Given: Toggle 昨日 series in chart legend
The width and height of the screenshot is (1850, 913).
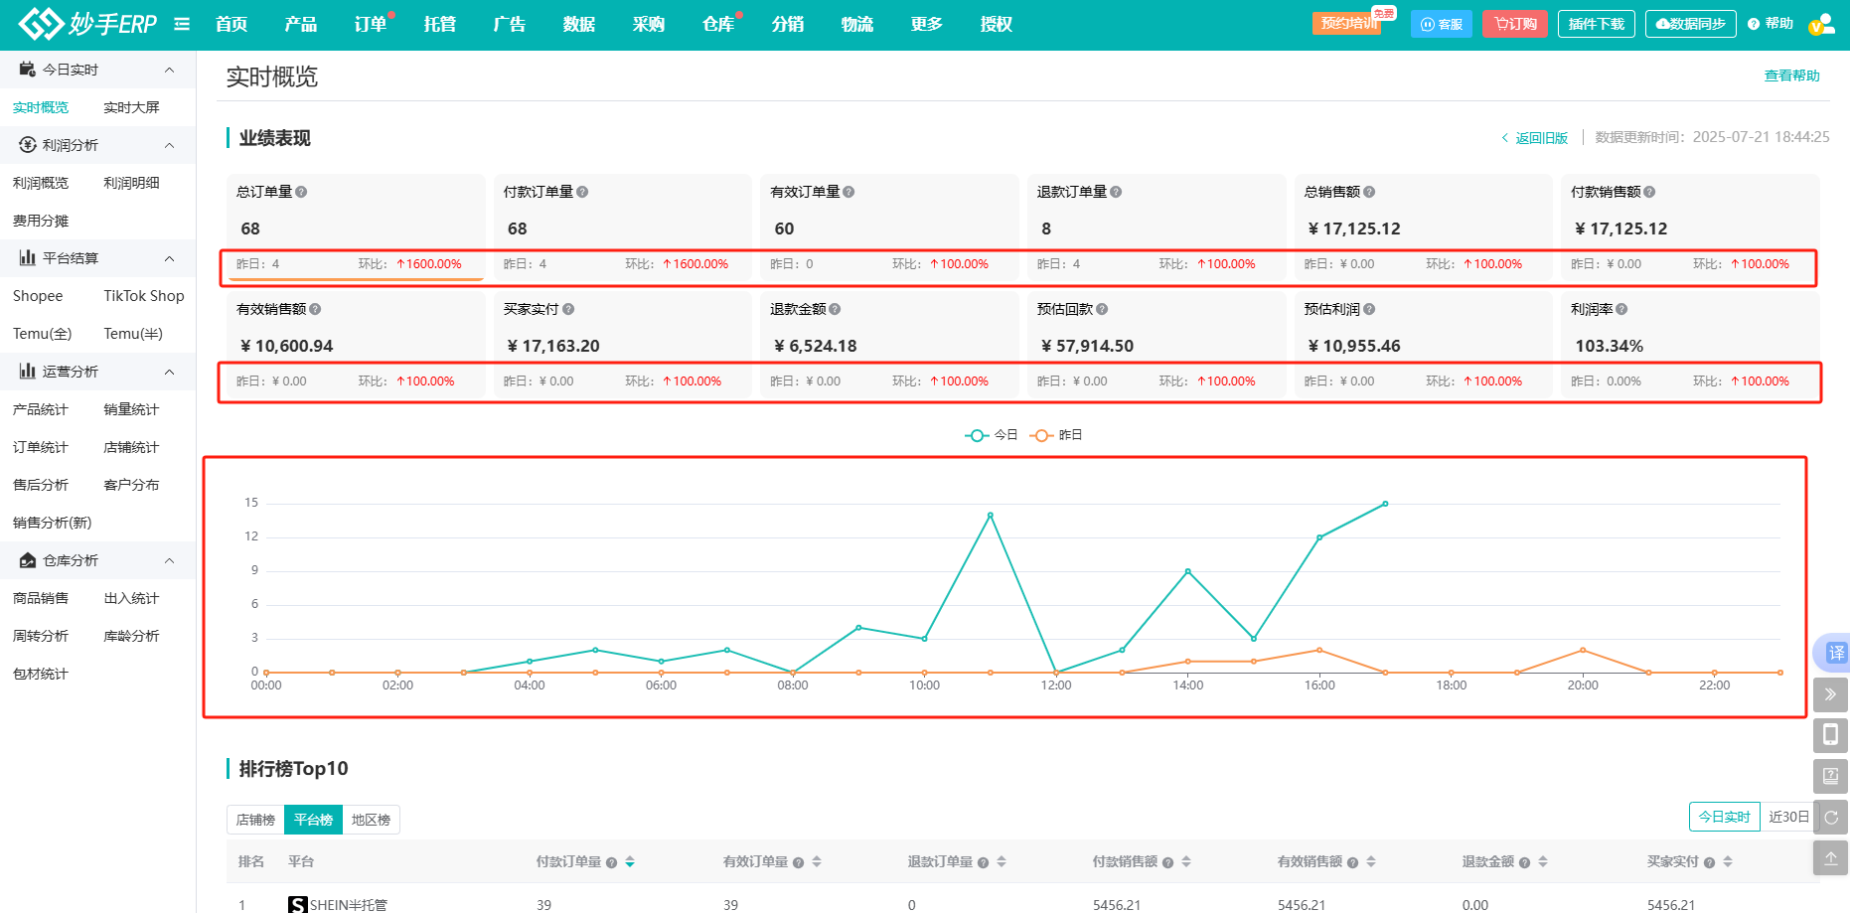Looking at the screenshot, I should tap(1056, 435).
